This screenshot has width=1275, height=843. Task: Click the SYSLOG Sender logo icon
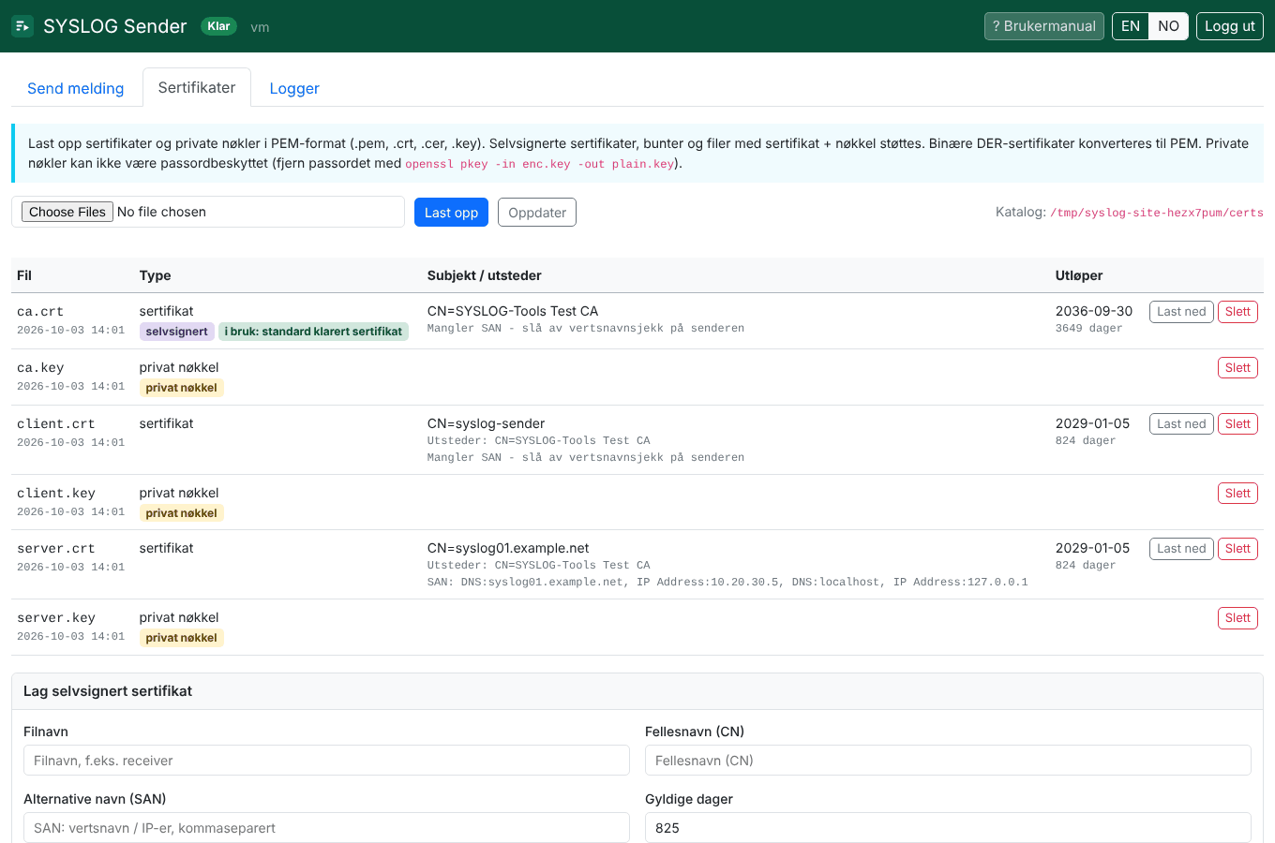[22, 26]
